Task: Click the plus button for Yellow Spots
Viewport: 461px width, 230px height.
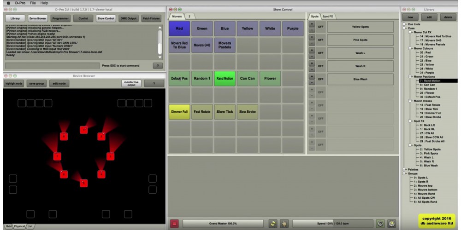Action: (x=312, y=24)
